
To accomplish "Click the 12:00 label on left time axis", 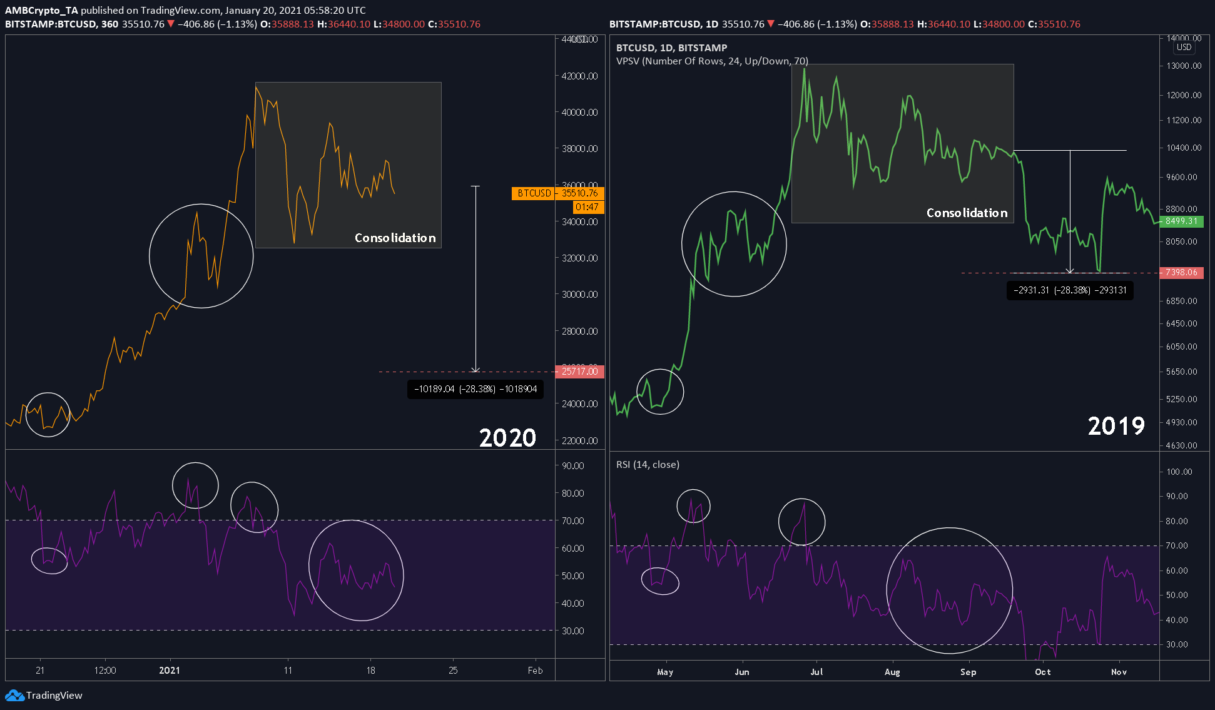I will (x=105, y=671).
